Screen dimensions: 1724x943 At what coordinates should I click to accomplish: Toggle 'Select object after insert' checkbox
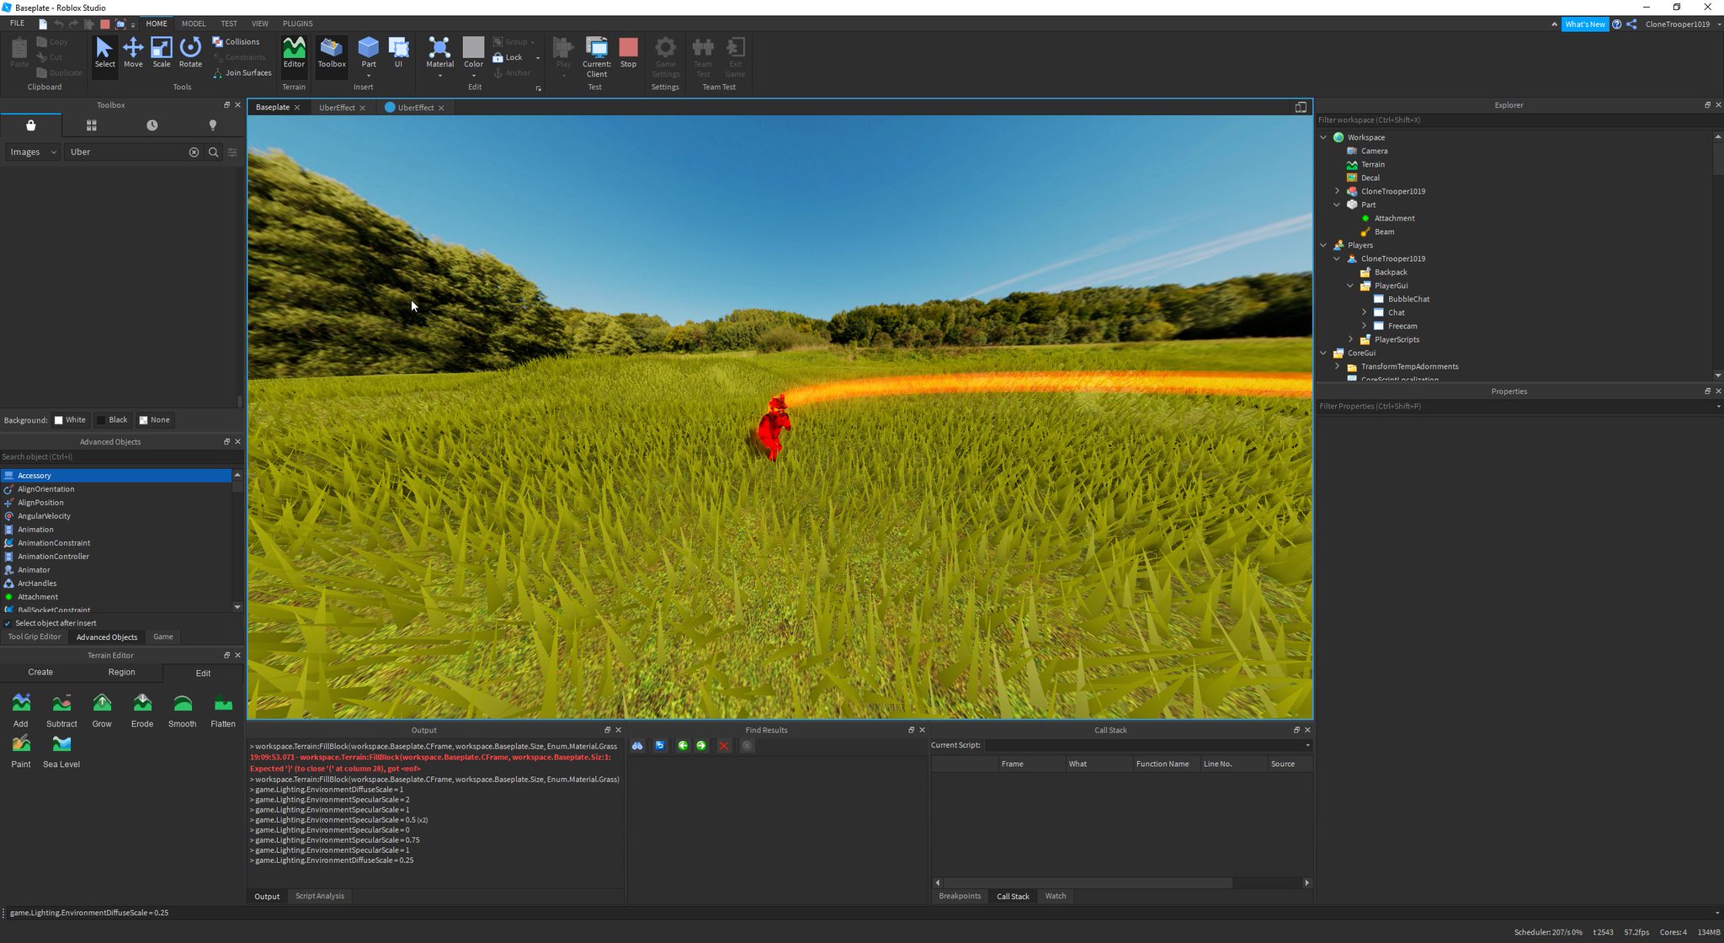click(x=8, y=623)
